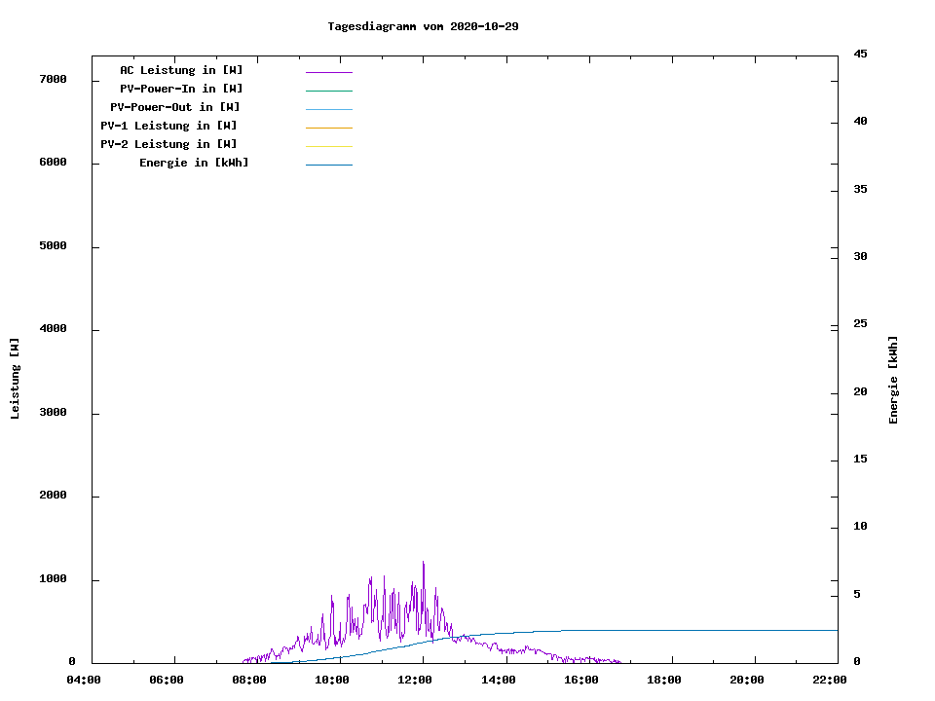Select the 18:00 tick on x-axis
This screenshot has width=935, height=701.
664,680
